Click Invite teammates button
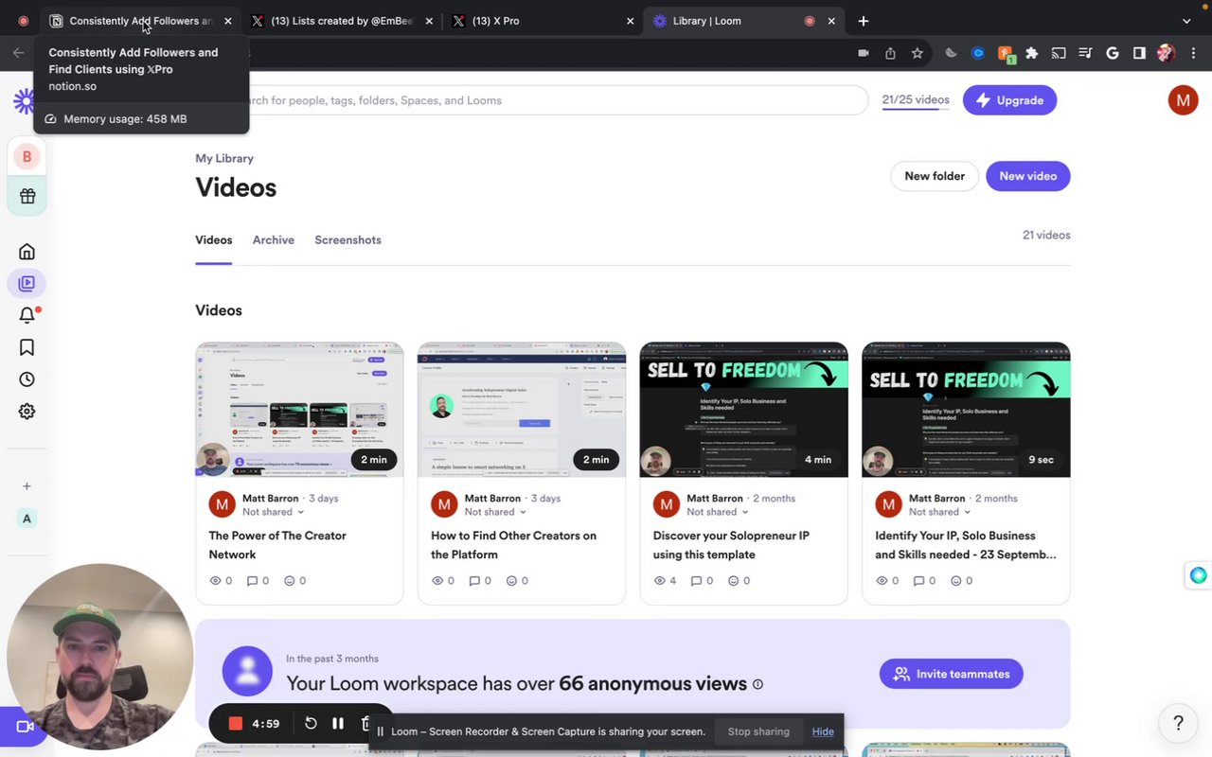Image resolution: width=1212 pixels, height=757 pixels. tap(952, 674)
